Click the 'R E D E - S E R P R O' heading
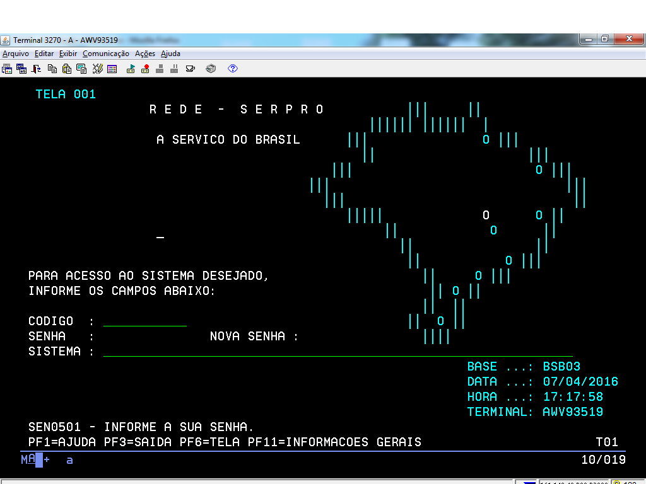 click(237, 110)
